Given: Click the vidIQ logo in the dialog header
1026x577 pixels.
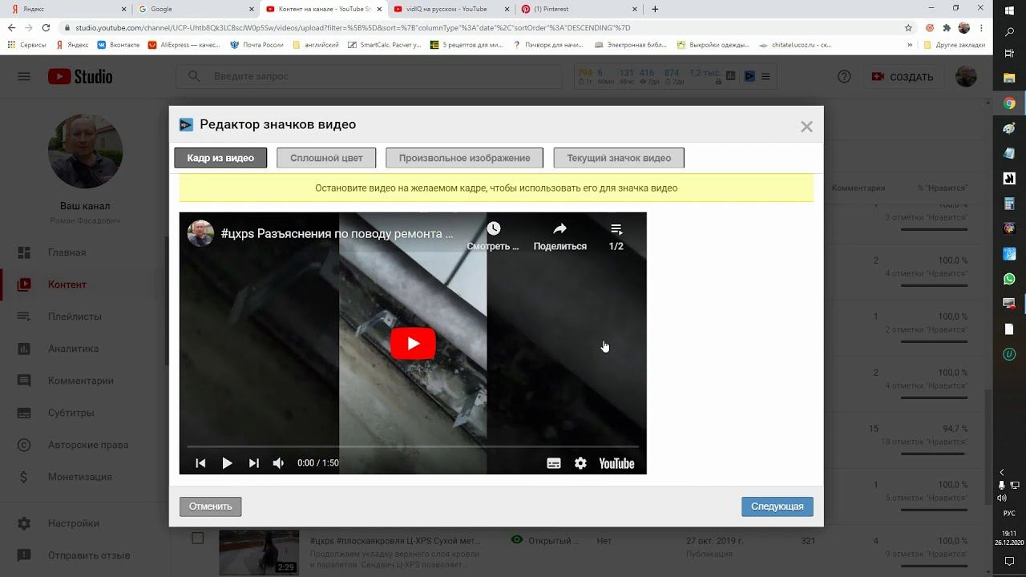Looking at the screenshot, I should pyautogui.click(x=186, y=125).
